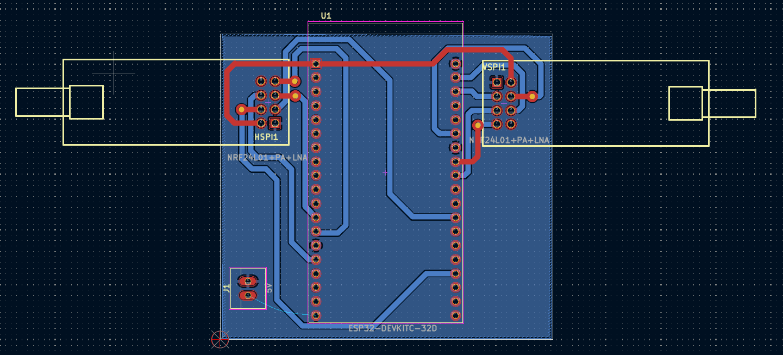Click the via left of the HSPI1 header

coord(241,109)
